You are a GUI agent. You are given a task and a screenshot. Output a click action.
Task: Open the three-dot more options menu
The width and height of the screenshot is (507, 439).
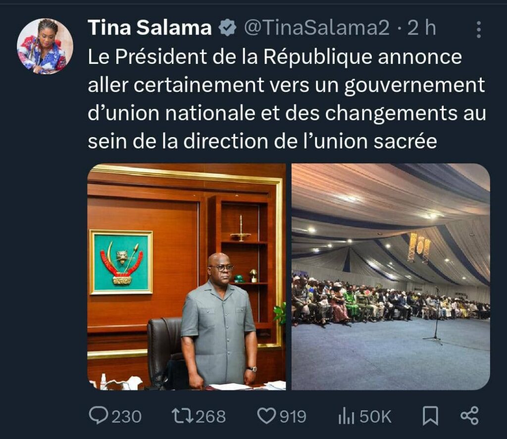tap(479, 29)
